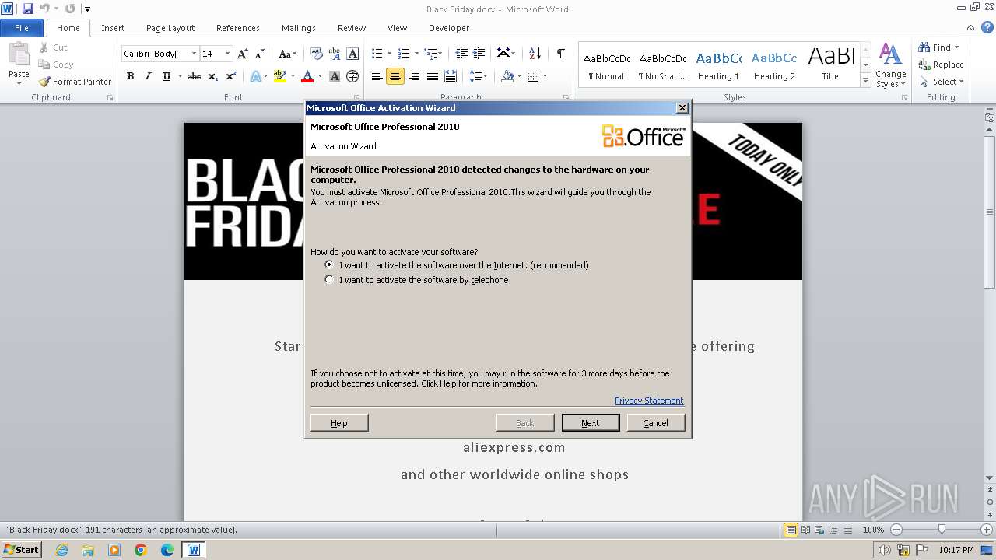Switch to the Page Layout tab
The height and width of the screenshot is (560, 996).
click(170, 28)
